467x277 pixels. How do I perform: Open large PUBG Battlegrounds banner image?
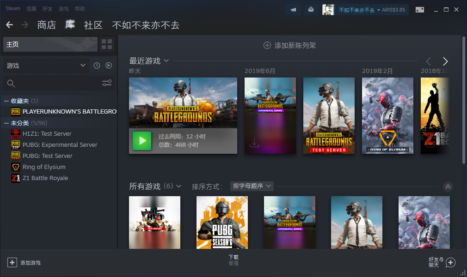point(183,103)
